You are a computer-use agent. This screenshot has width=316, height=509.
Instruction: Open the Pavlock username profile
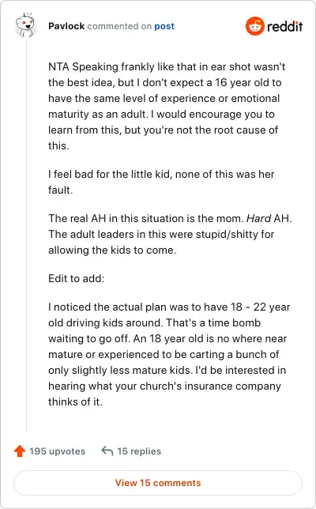click(x=66, y=26)
